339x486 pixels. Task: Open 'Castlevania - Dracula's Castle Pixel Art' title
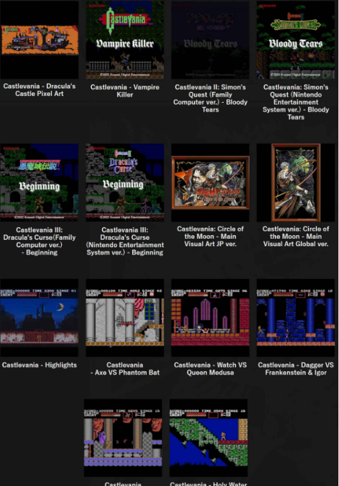39,90
